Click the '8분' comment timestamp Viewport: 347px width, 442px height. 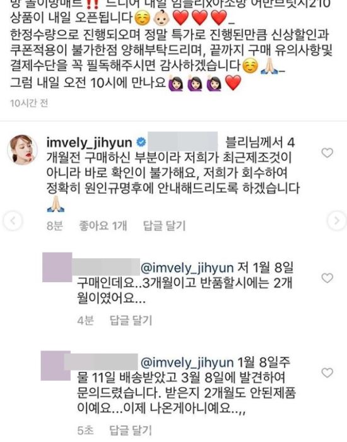pyautogui.click(x=55, y=226)
